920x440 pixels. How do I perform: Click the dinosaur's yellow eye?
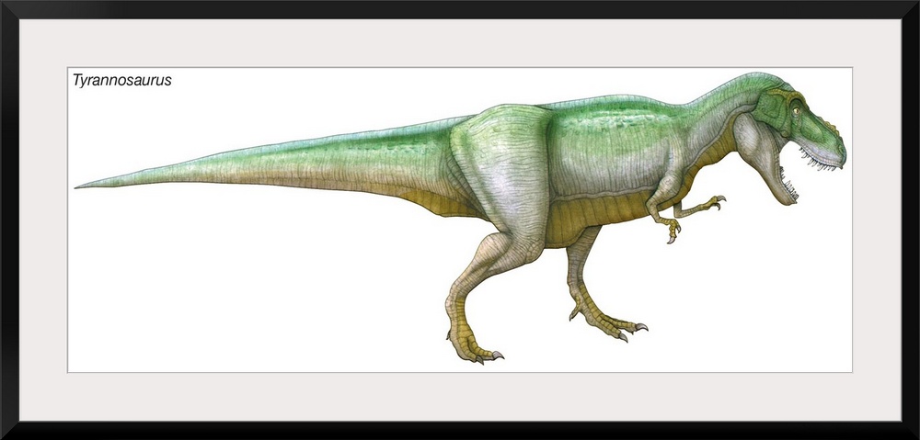[797, 111]
